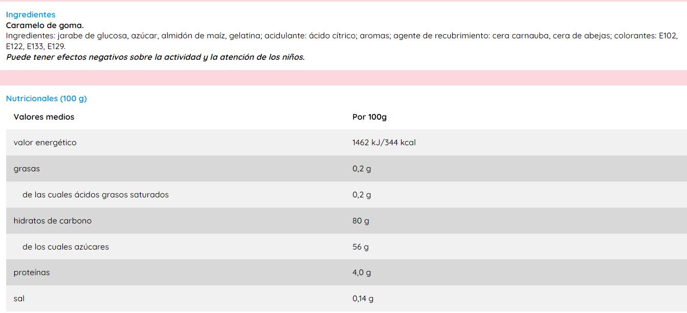Click the 0,2 g value for saturados
The height and width of the screenshot is (313, 687).
(x=362, y=195)
